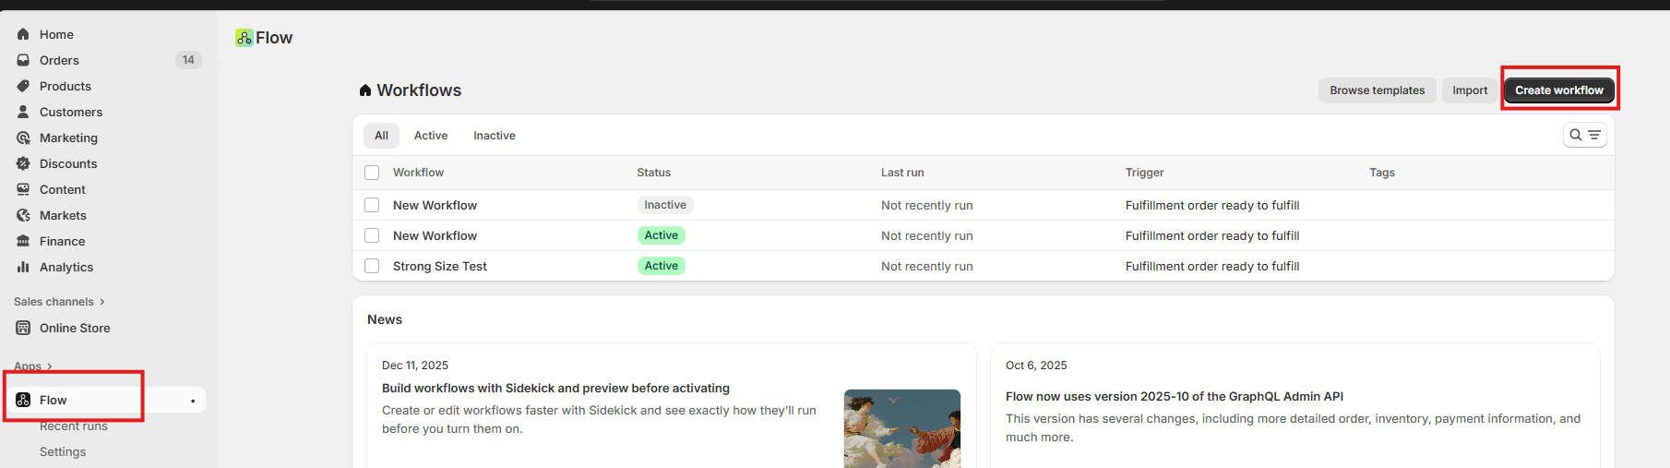The width and height of the screenshot is (1670, 468).
Task: Select all workflows with header checkbox
Action: 372,173
